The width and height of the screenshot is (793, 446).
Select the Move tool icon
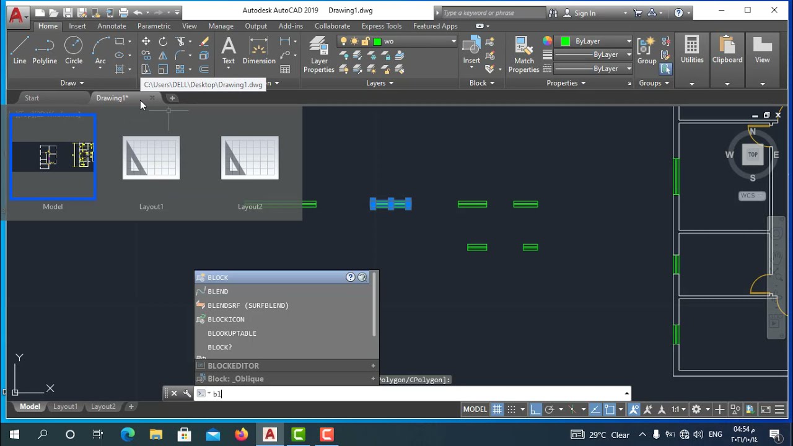click(x=146, y=42)
